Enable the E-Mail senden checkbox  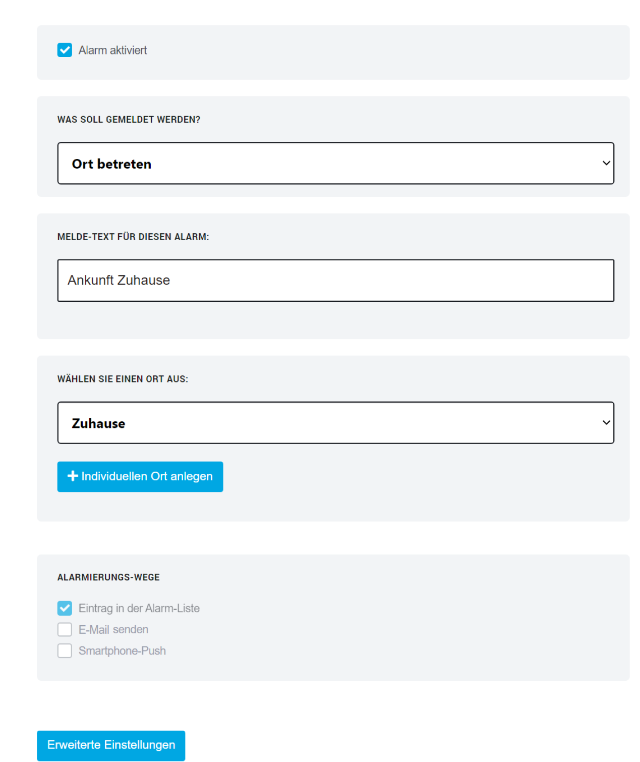click(65, 629)
